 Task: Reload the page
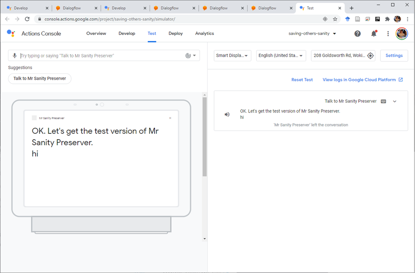tap(27, 19)
